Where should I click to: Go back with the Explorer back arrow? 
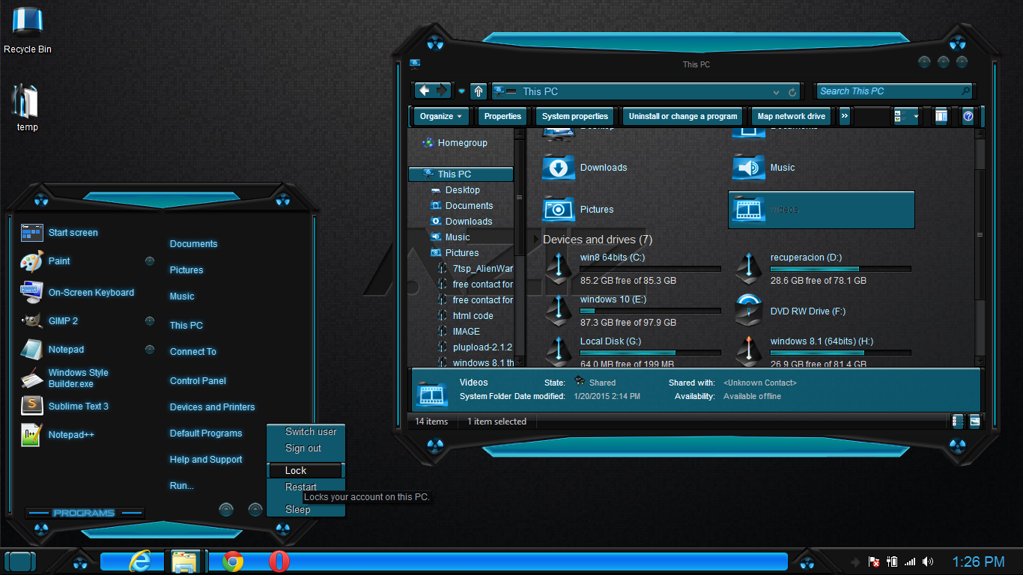[x=425, y=91]
